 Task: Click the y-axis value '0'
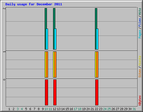[x=4, y=80]
